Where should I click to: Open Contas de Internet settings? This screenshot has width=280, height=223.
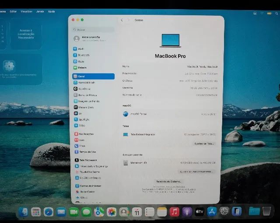click(88, 186)
